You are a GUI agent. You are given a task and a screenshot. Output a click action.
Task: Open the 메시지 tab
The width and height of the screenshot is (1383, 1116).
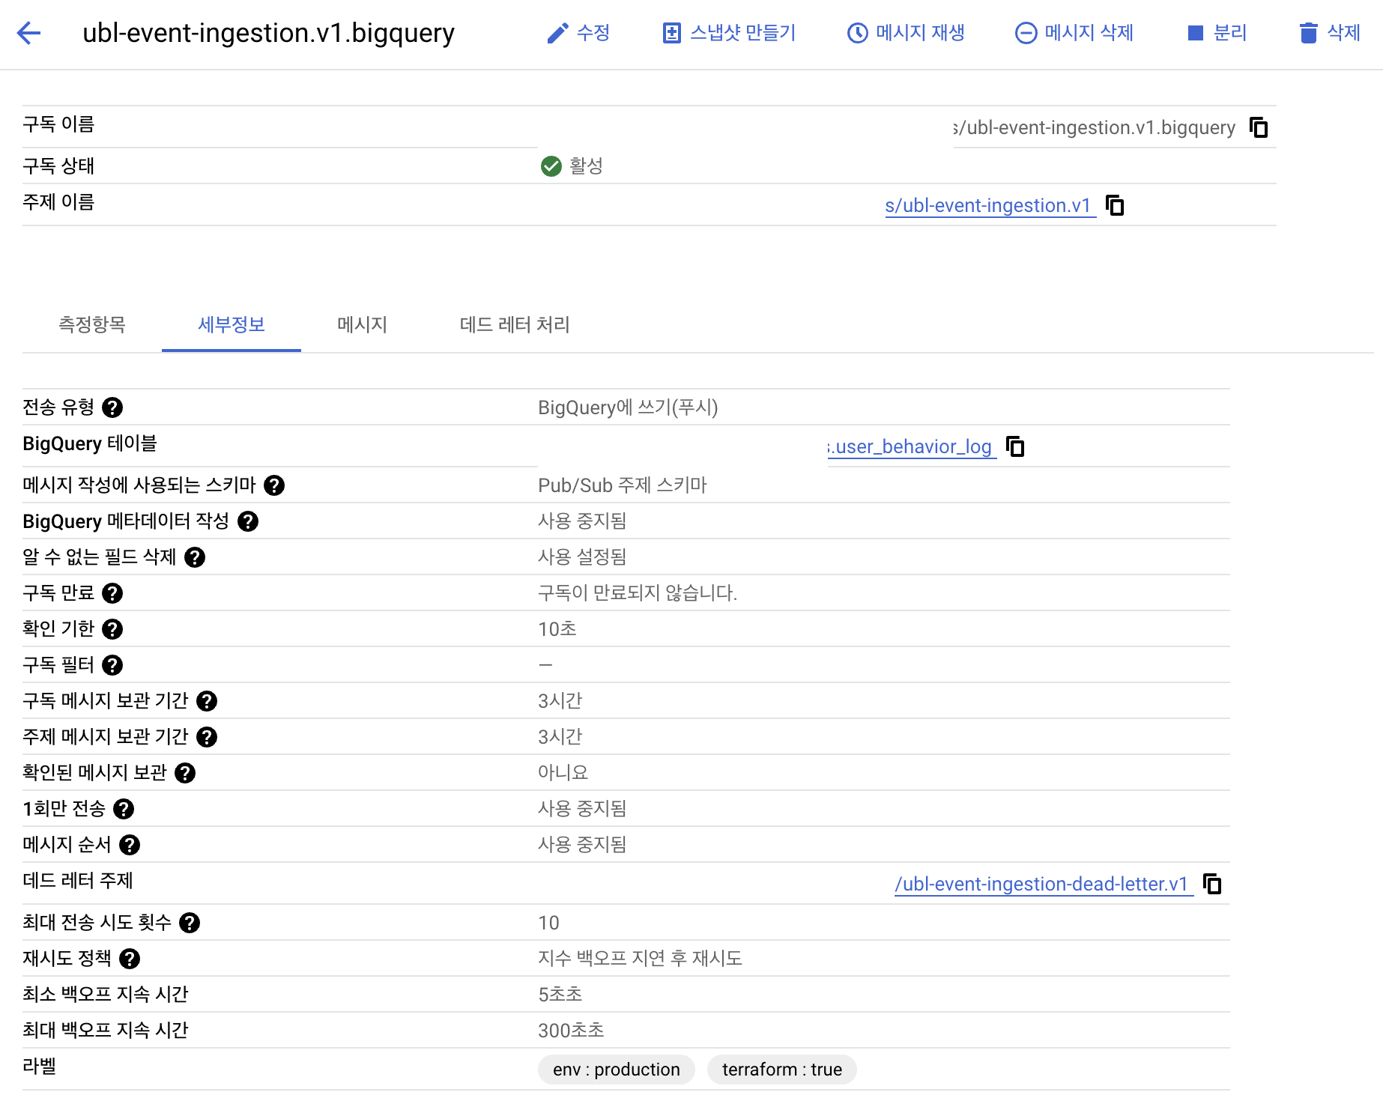click(362, 324)
